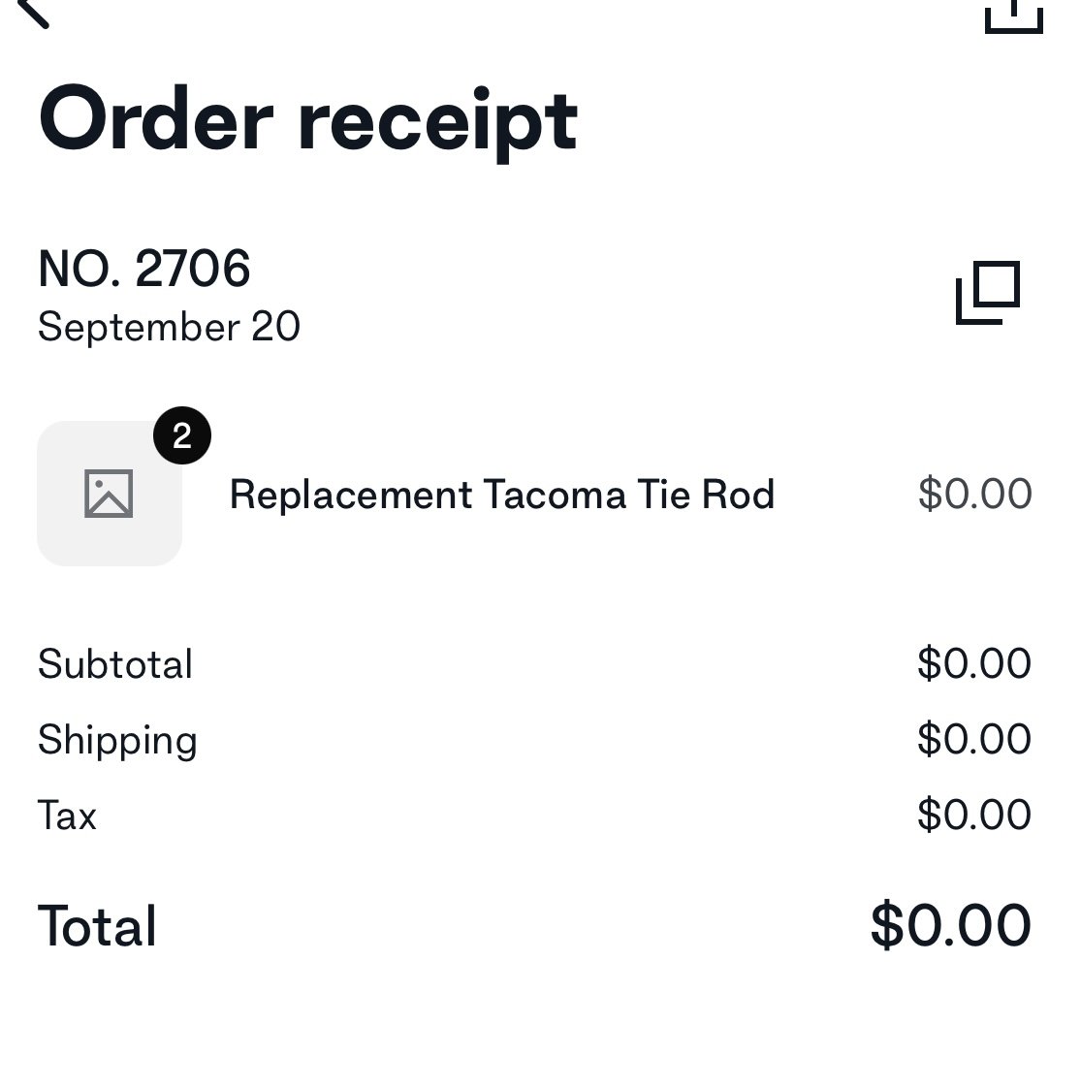Image resolution: width=1081 pixels, height=1089 pixels.
Task: Tap order number NO. 2706
Action: tap(143, 269)
